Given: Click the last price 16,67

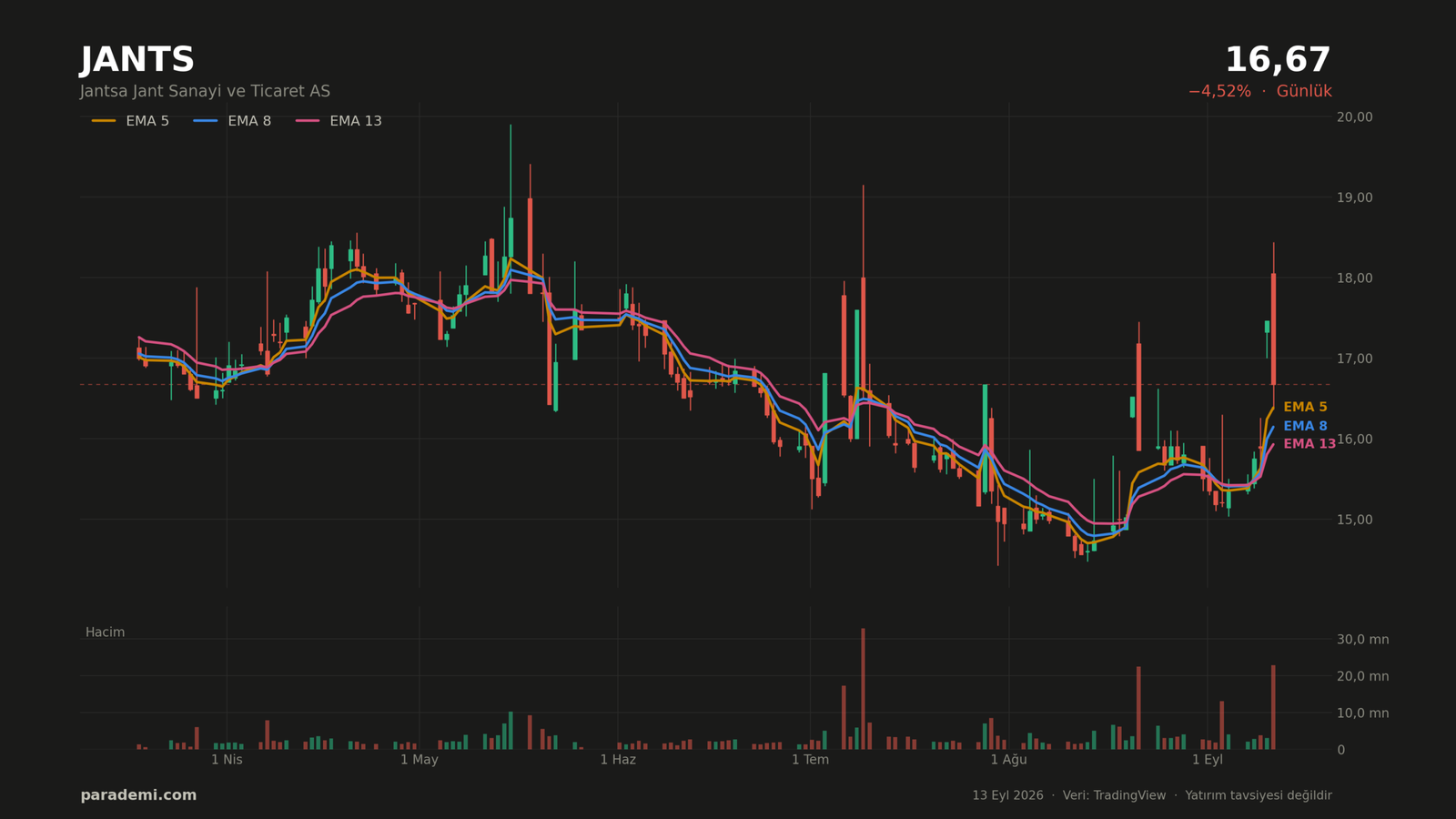Looking at the screenshot, I should pyautogui.click(x=1278, y=60).
